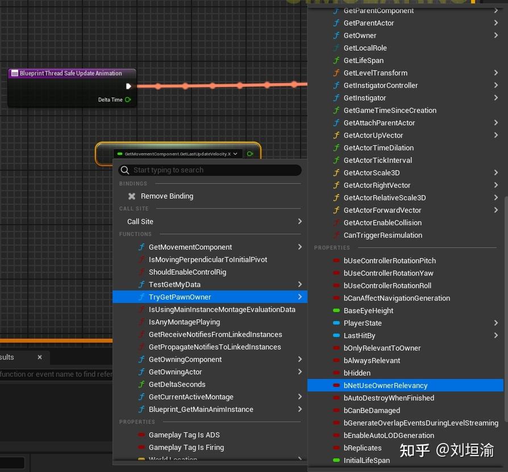508x472 pixels.
Task: Click the f function icon next to GetOwner
Action: pos(336,35)
